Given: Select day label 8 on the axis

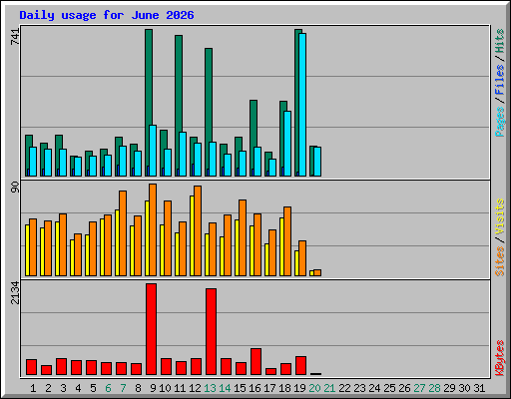Looking at the screenshot, I should (x=138, y=388).
